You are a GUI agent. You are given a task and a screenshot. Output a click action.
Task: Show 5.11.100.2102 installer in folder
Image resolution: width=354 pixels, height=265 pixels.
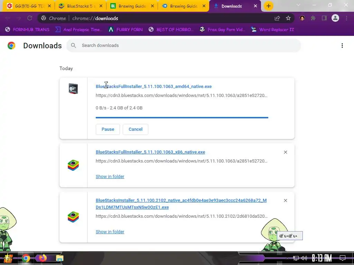(110, 232)
